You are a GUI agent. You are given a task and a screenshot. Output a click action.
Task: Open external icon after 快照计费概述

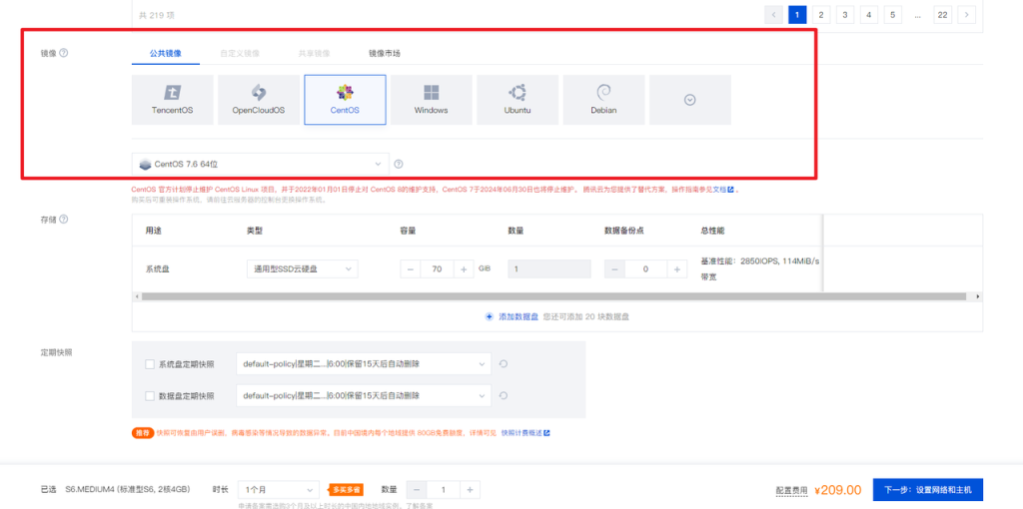click(x=546, y=433)
